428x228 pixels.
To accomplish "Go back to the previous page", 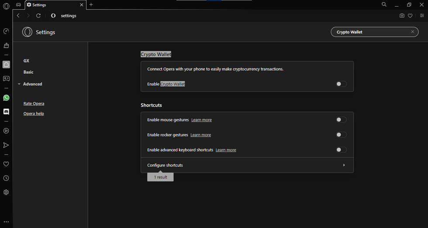I will pos(18,16).
